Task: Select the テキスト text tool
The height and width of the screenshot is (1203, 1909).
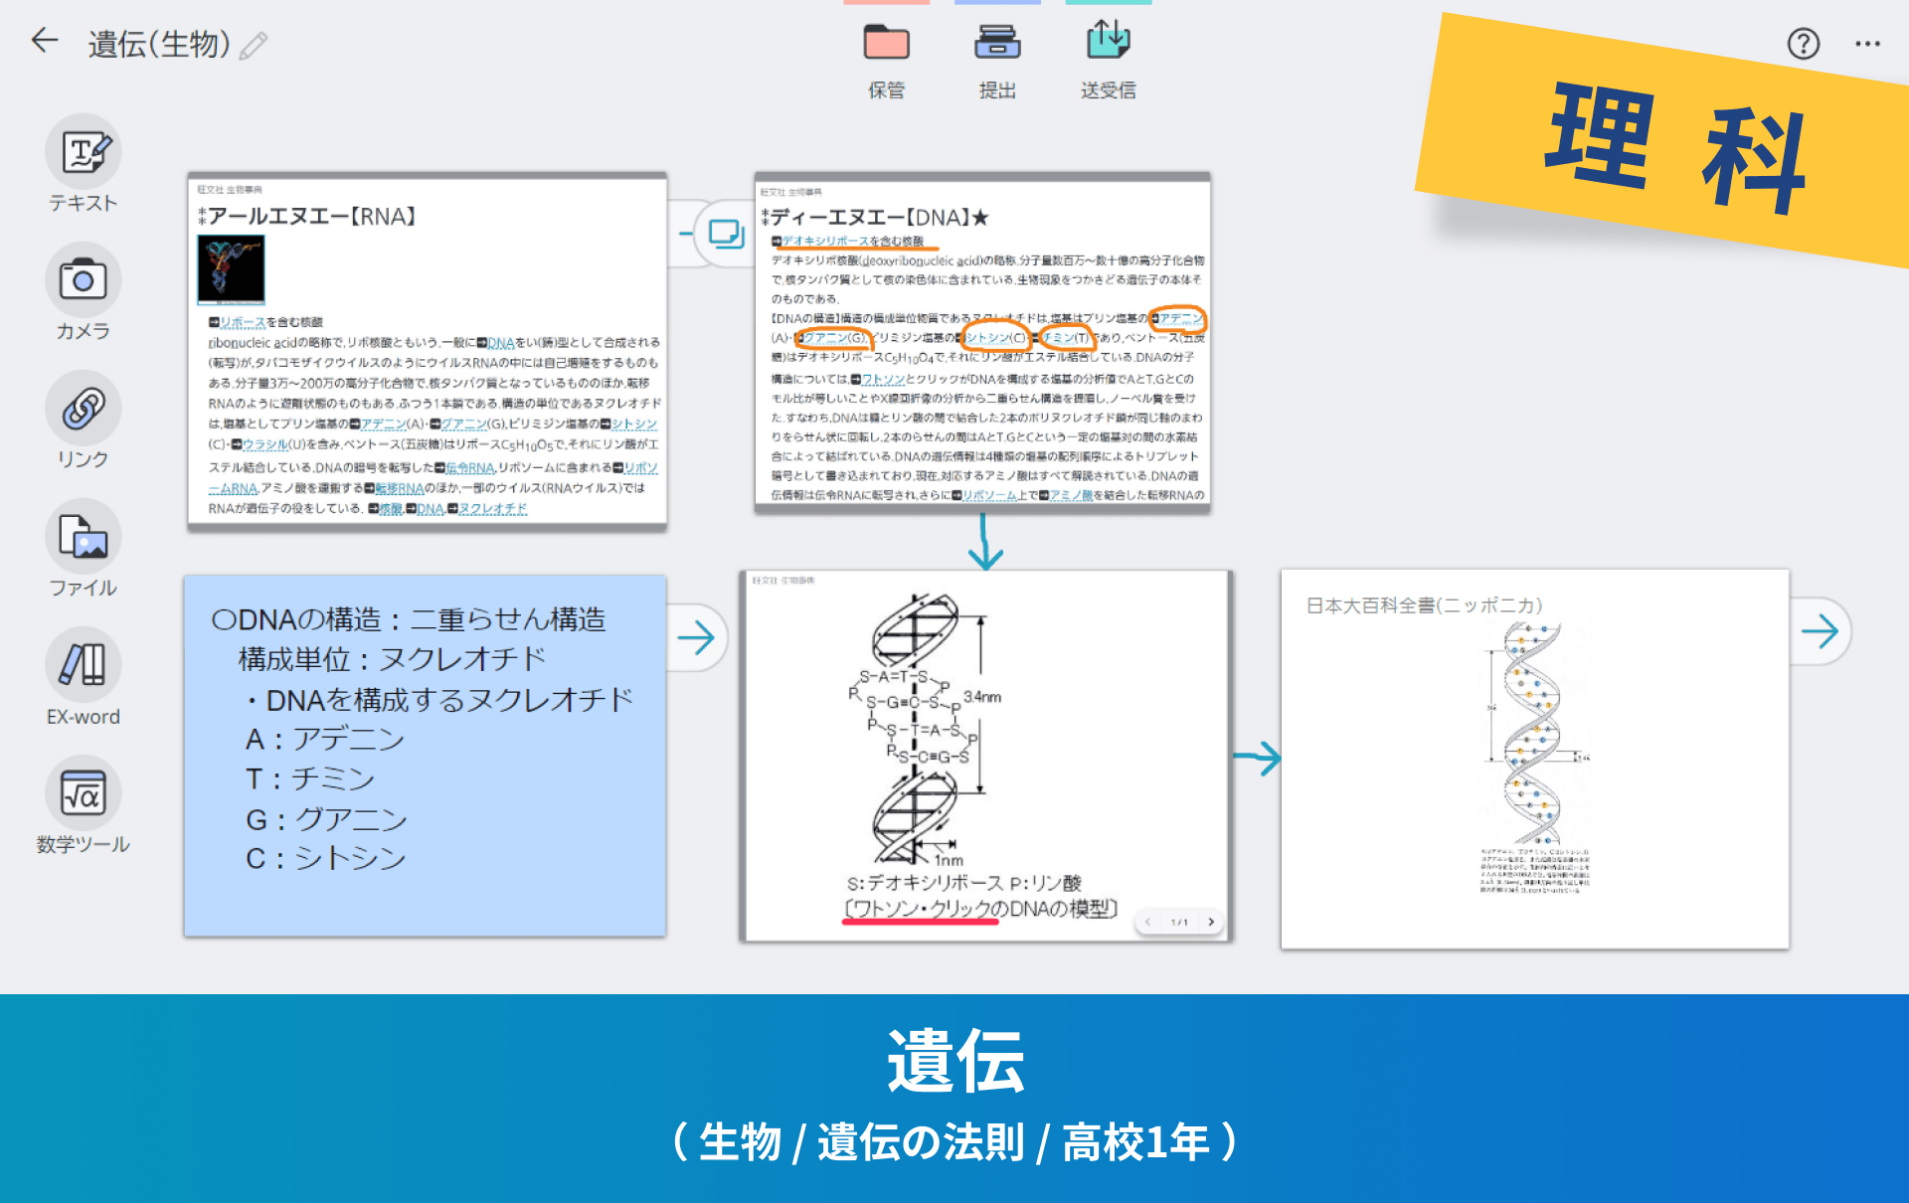Action: pos(84,153)
